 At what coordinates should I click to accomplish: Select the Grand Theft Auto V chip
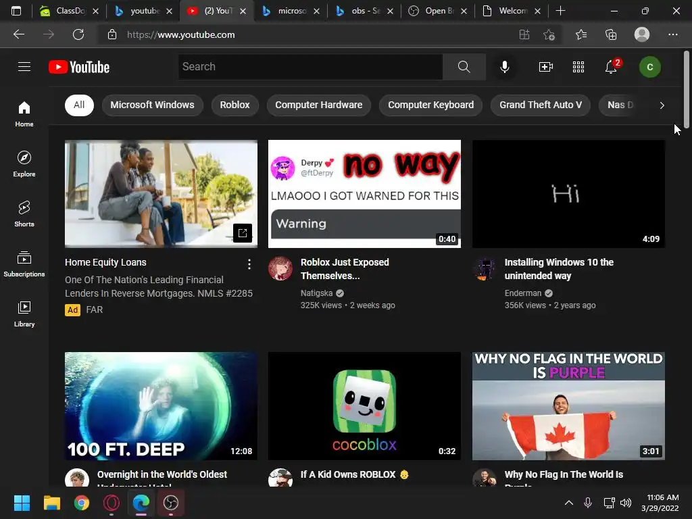click(541, 105)
